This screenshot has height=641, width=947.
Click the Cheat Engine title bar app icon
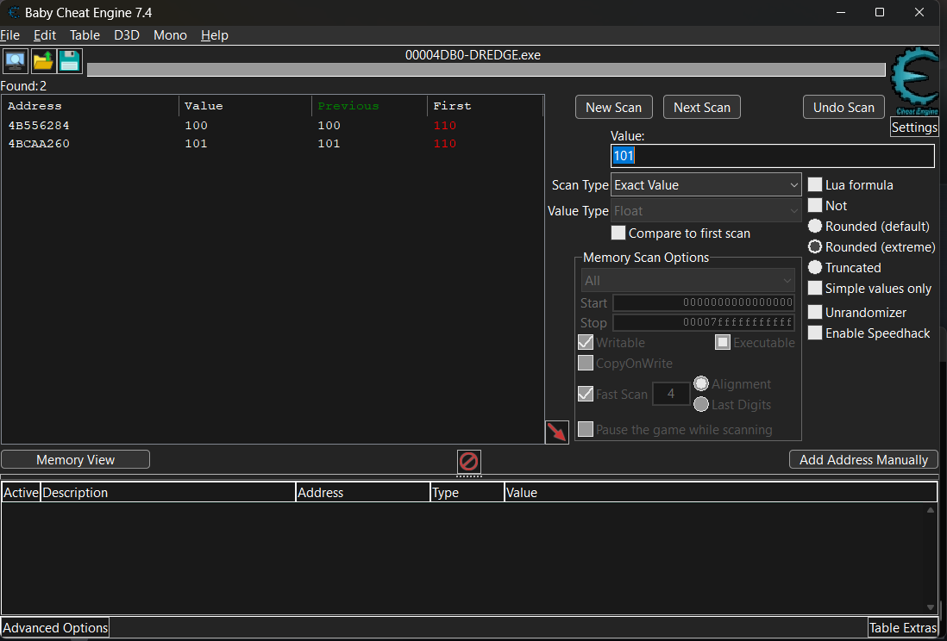click(13, 12)
